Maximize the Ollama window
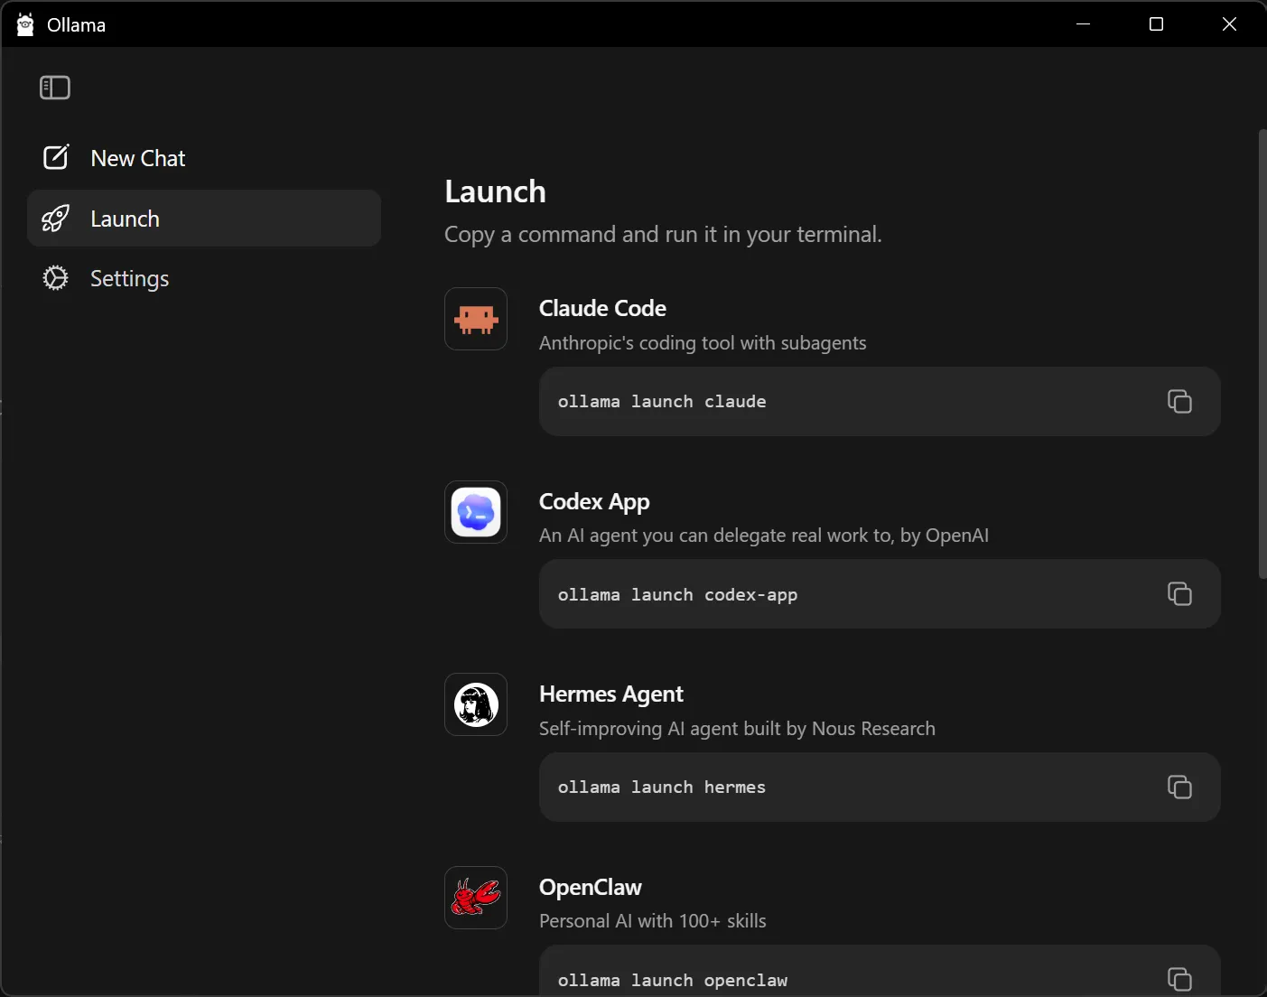Viewport: 1267px width, 997px height. click(1156, 24)
